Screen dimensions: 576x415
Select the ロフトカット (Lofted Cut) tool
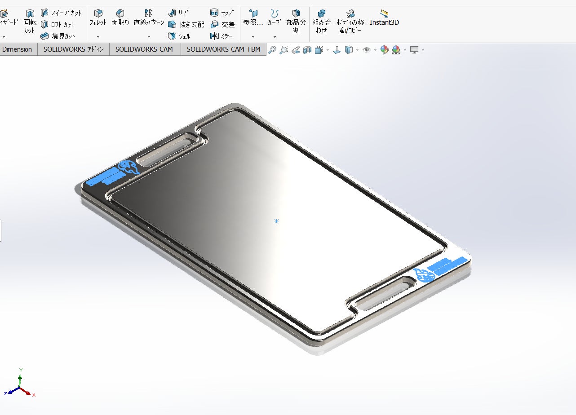coord(58,25)
